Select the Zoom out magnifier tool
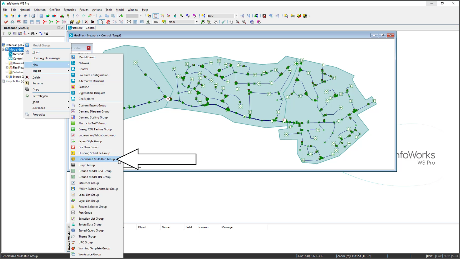This screenshot has height=259, width=460. (x=244, y=22)
